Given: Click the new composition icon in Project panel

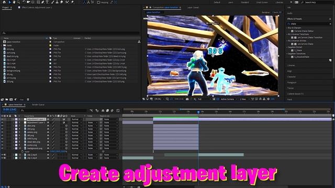Looking at the screenshot, I should [x=11, y=100].
